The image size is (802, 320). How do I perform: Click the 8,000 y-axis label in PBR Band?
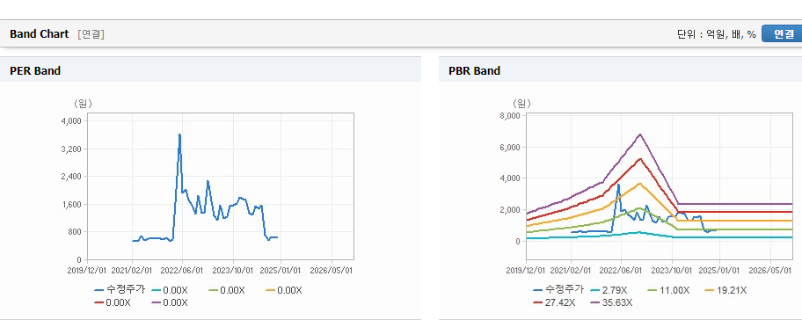tap(510, 116)
